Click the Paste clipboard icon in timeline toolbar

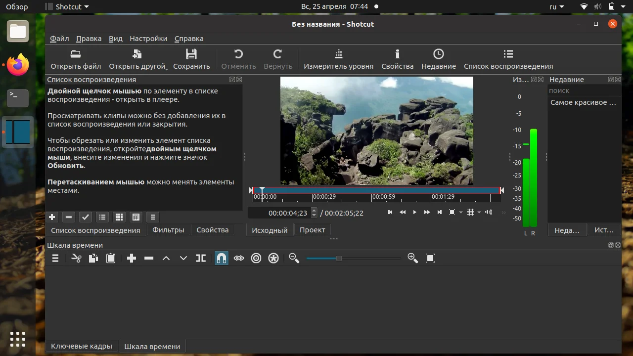111,258
